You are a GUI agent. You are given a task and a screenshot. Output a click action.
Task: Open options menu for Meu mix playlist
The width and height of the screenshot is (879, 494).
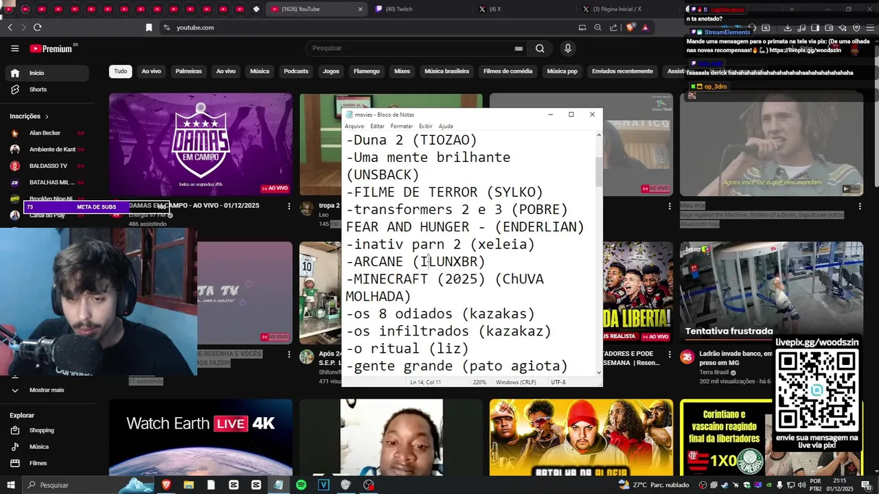[x=860, y=206]
